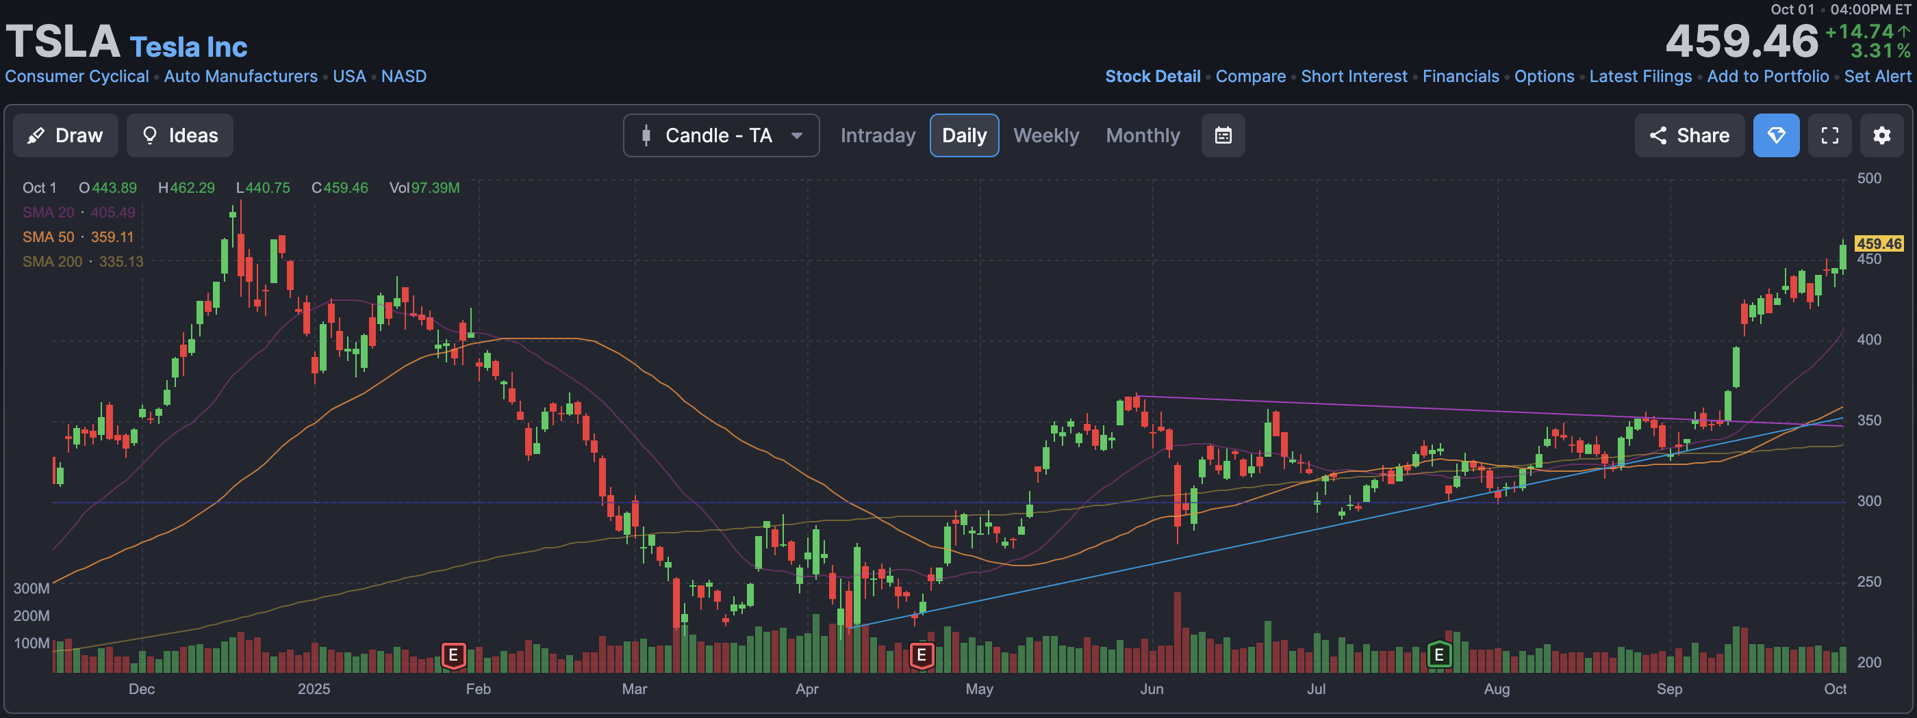This screenshot has width=1917, height=718.
Task: Click the large 459.46 last price
Action: [1741, 42]
